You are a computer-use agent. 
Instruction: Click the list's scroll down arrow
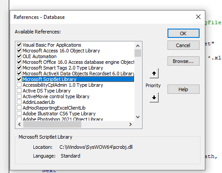pos(138,117)
